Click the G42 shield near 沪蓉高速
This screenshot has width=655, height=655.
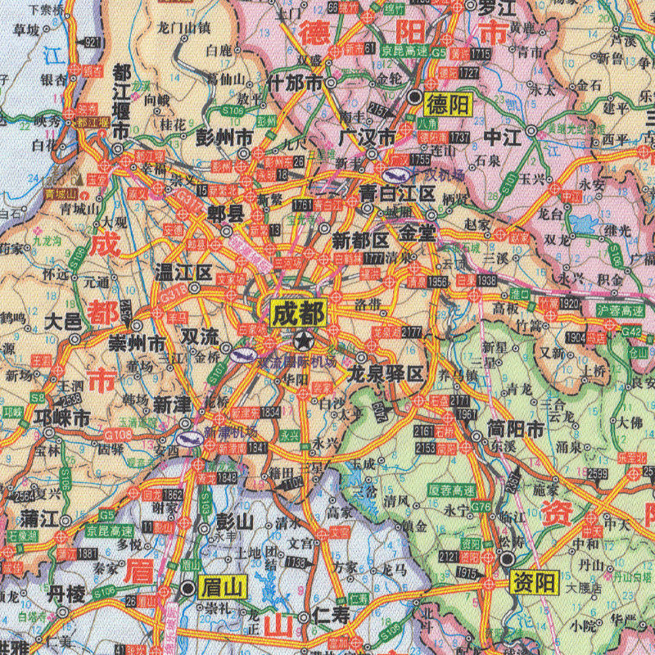click(631, 332)
